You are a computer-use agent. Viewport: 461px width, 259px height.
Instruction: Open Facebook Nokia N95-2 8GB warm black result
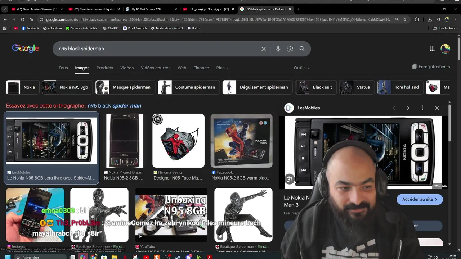click(241, 141)
